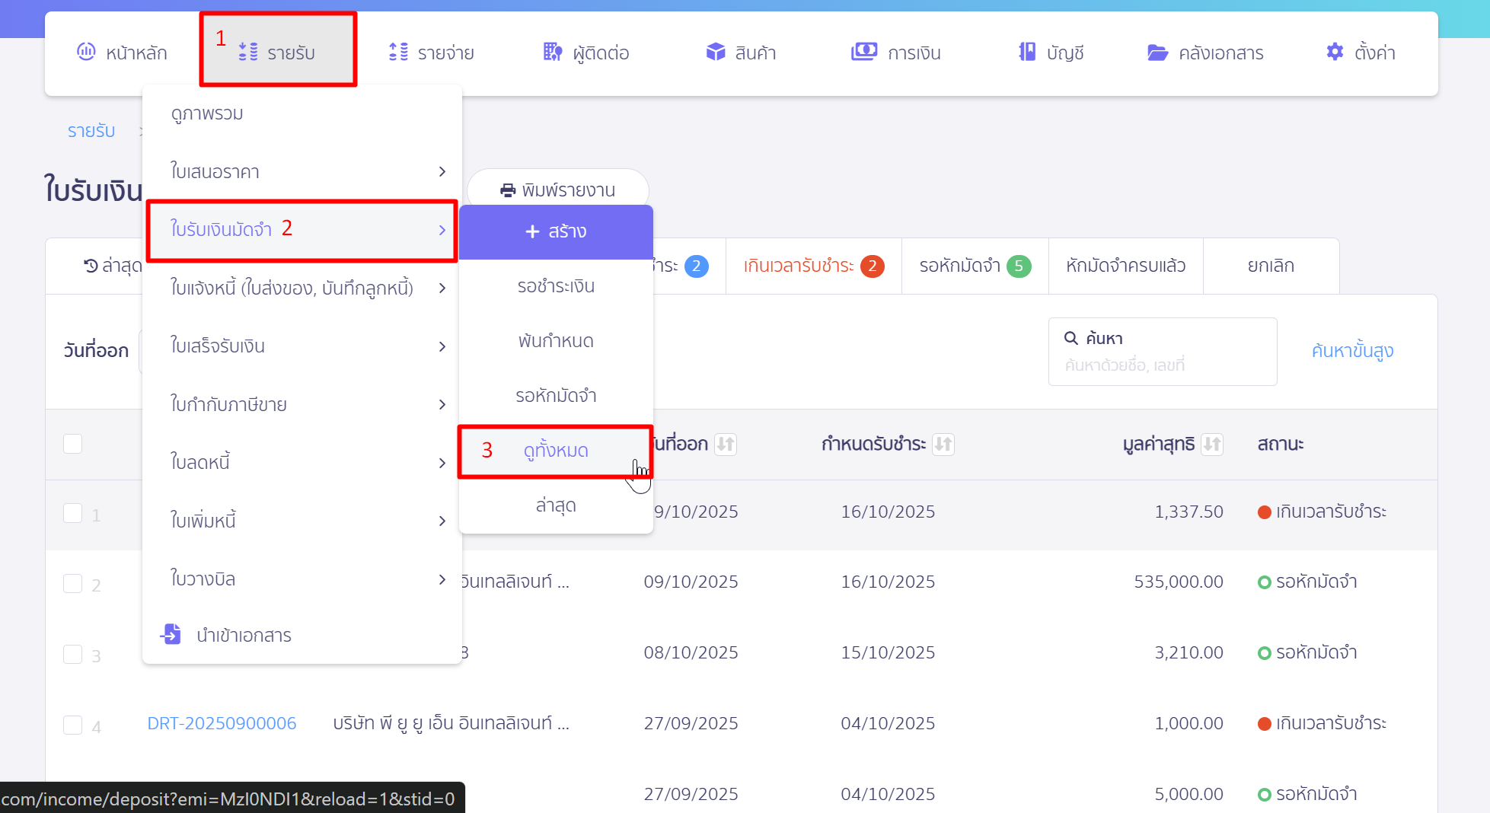Select ดูทั้งหมด in the submenu
Viewport: 1490px width, 813px height.
point(556,451)
